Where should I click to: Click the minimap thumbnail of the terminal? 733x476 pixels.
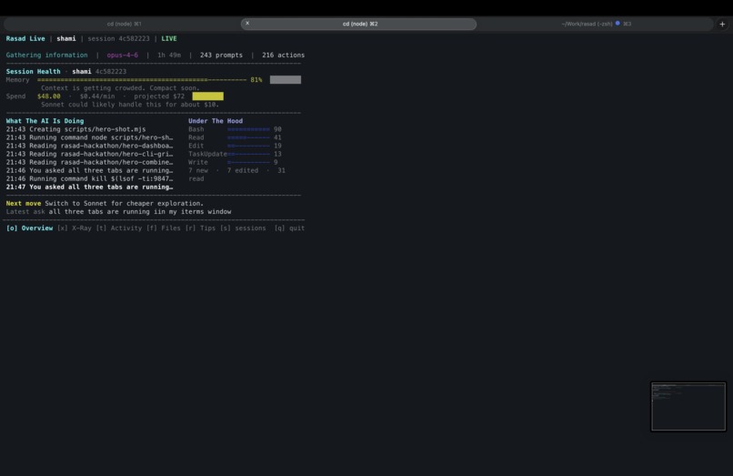pyautogui.click(x=688, y=406)
